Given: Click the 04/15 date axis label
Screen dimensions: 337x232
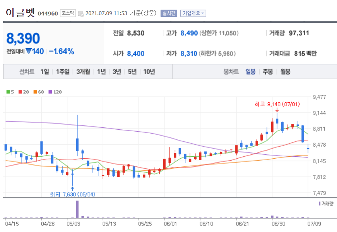Looking at the screenshot, I should point(12,224).
